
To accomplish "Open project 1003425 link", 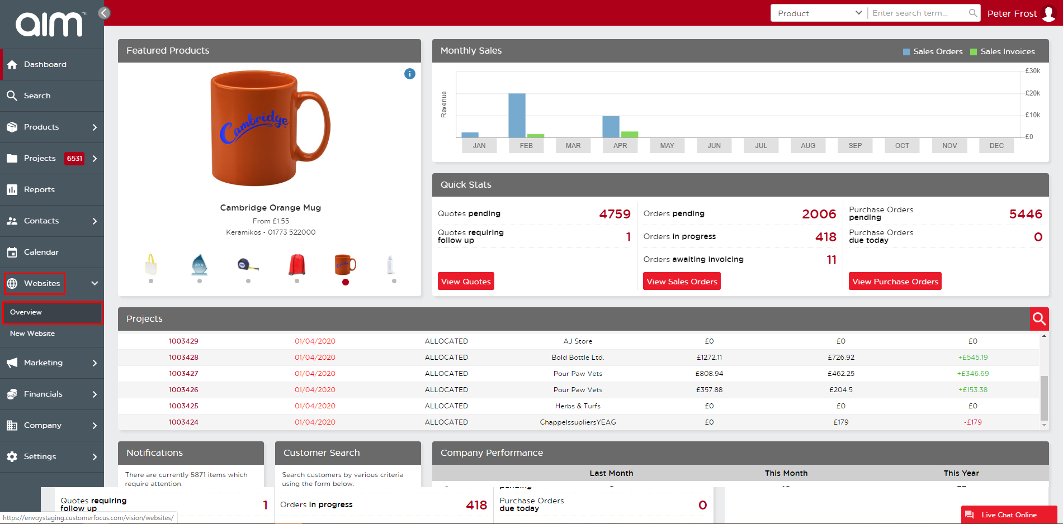I will pyautogui.click(x=183, y=406).
